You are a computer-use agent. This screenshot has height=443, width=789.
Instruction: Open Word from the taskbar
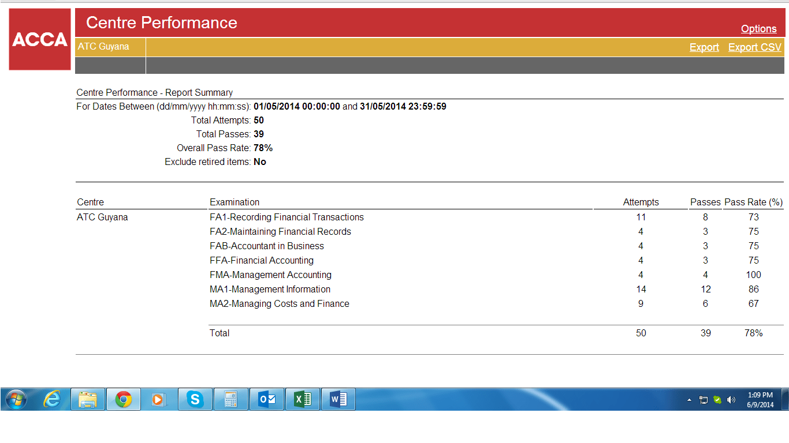pos(338,399)
